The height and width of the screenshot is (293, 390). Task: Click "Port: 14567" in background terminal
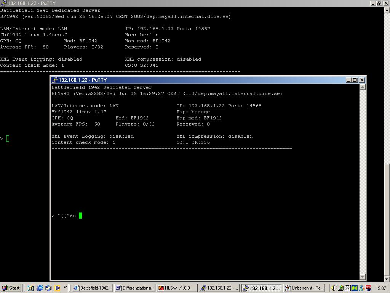pos(193,29)
